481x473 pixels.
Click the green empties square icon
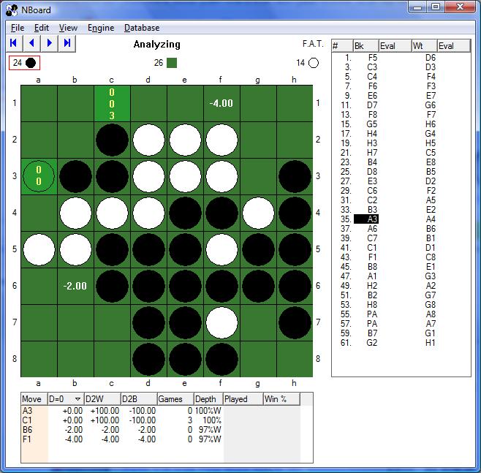172,63
